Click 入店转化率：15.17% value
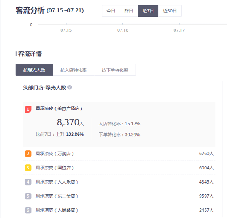The width and height of the screenshot is (227, 218). [119, 124]
